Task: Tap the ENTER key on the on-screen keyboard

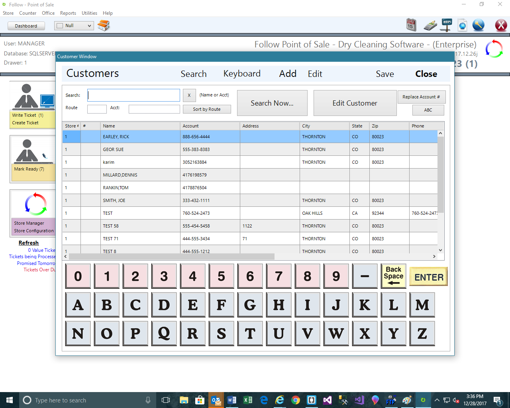Action: (x=429, y=277)
